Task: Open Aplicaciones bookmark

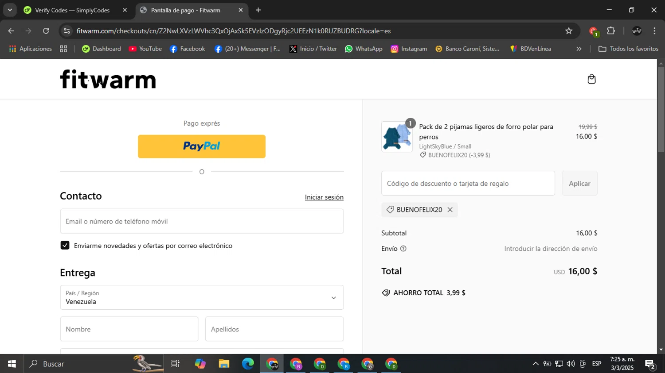Action: tap(30, 49)
